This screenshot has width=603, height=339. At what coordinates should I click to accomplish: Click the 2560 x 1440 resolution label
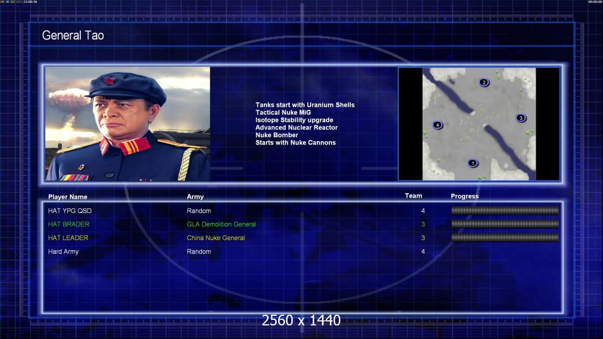[x=301, y=320]
